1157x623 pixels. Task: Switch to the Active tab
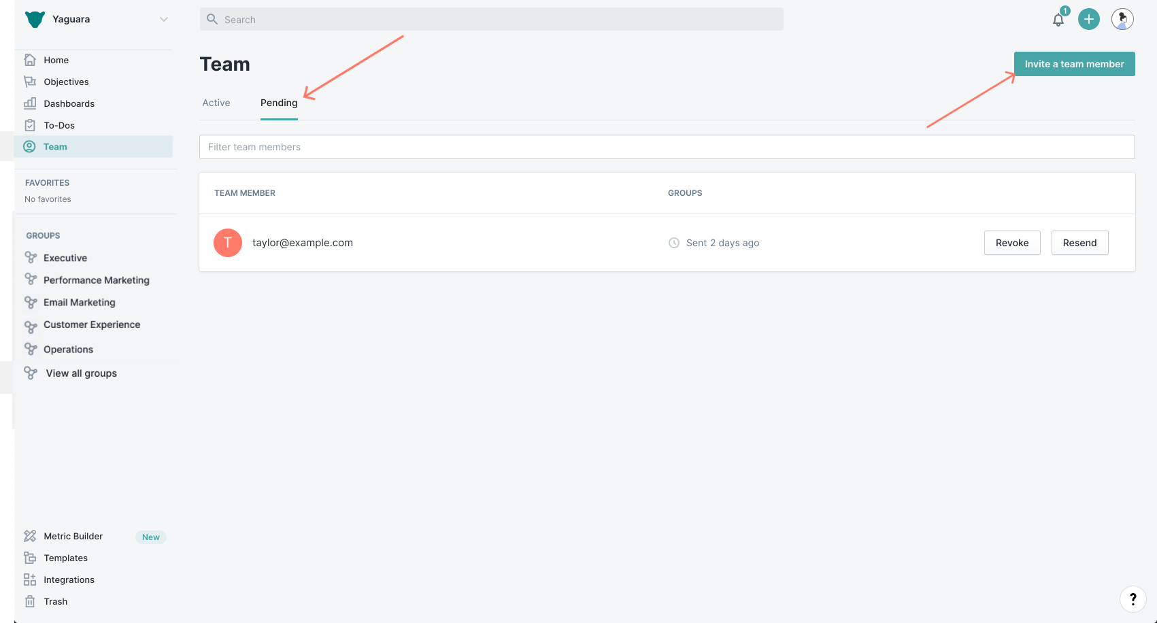pyautogui.click(x=216, y=103)
